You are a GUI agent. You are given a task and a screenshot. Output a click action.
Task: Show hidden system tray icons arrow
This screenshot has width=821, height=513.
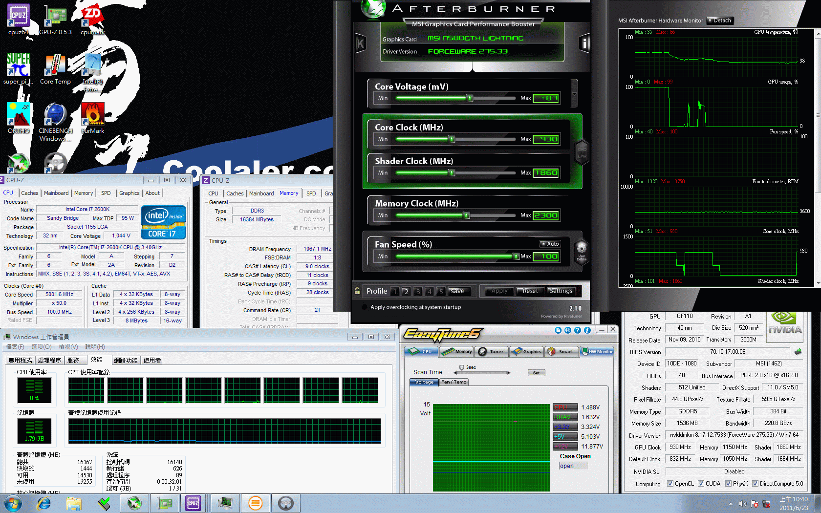(731, 504)
